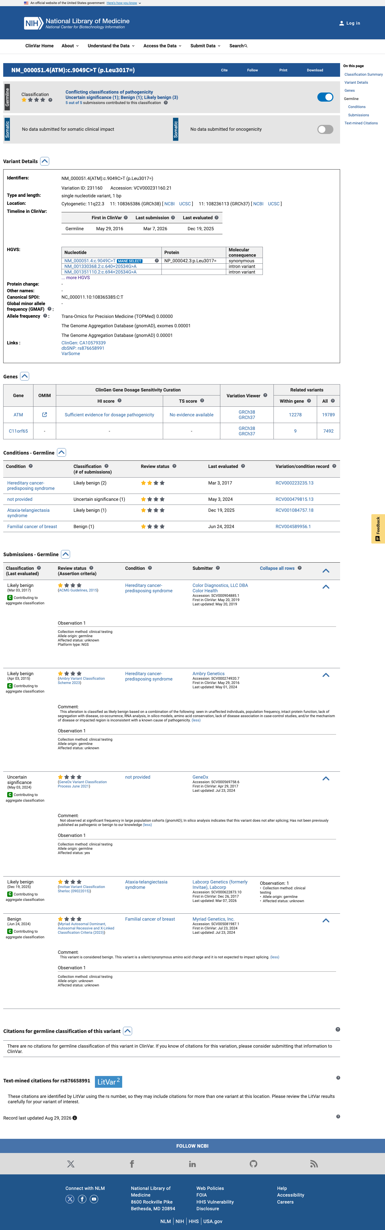Open NCBI GitHub page in Follow NCBI
This screenshot has height=1230, width=385.
[x=254, y=1164]
